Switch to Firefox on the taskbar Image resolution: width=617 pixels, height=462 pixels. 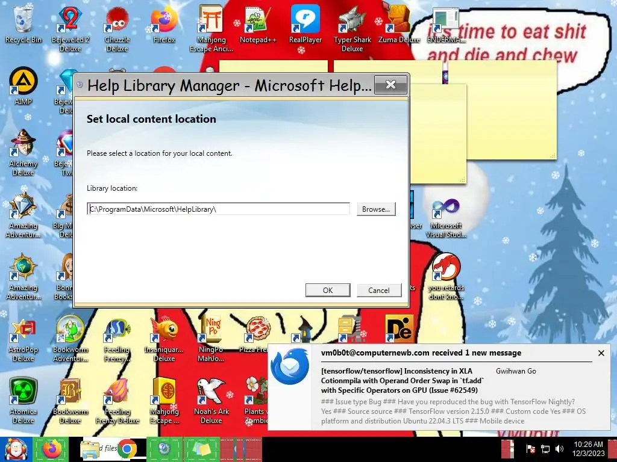(x=51, y=449)
